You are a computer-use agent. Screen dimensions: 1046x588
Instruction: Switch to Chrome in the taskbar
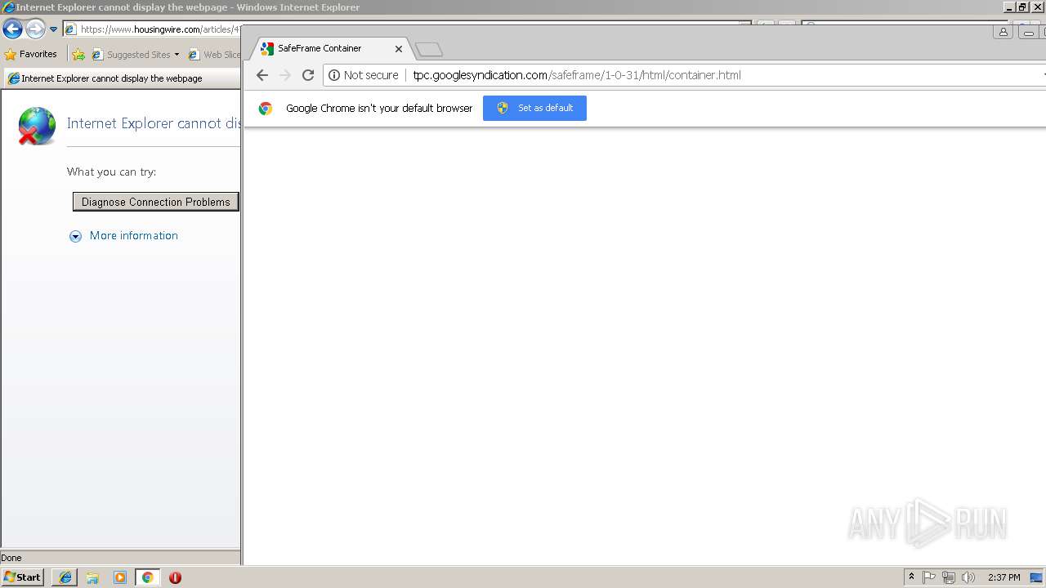147,577
